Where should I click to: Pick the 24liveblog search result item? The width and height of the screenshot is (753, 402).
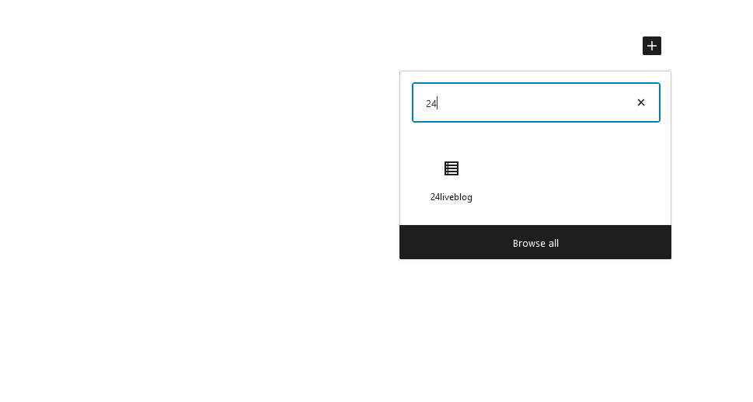click(451, 181)
